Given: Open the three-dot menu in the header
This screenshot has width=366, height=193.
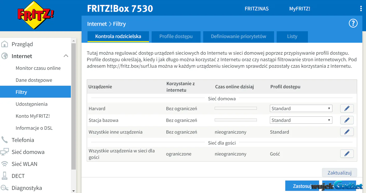Looking at the screenshot, I should [361, 9].
